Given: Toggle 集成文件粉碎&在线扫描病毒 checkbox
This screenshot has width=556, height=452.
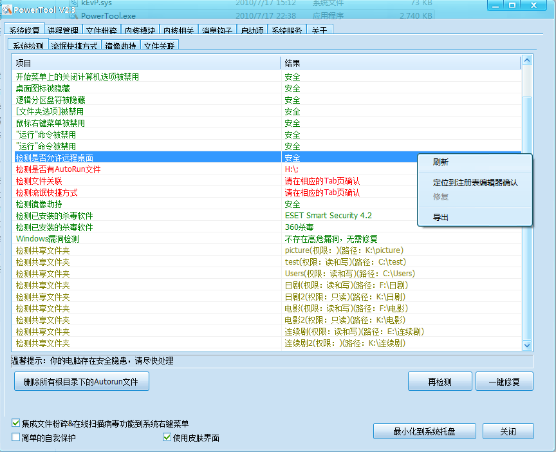Looking at the screenshot, I should [15, 422].
